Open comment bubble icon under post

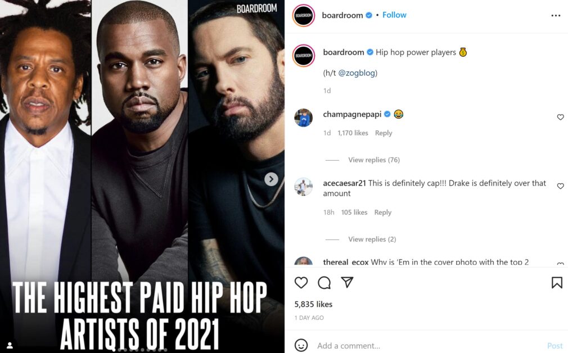coord(324,282)
